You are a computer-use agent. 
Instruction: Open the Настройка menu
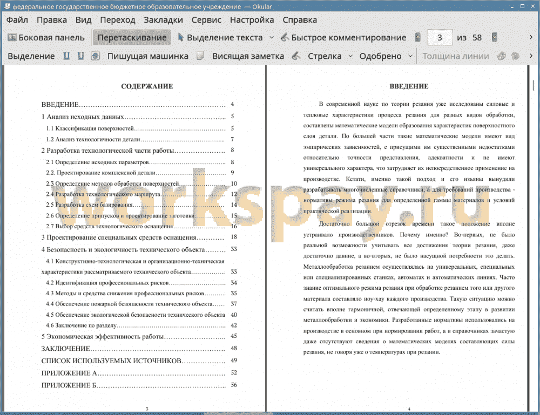(x=252, y=20)
